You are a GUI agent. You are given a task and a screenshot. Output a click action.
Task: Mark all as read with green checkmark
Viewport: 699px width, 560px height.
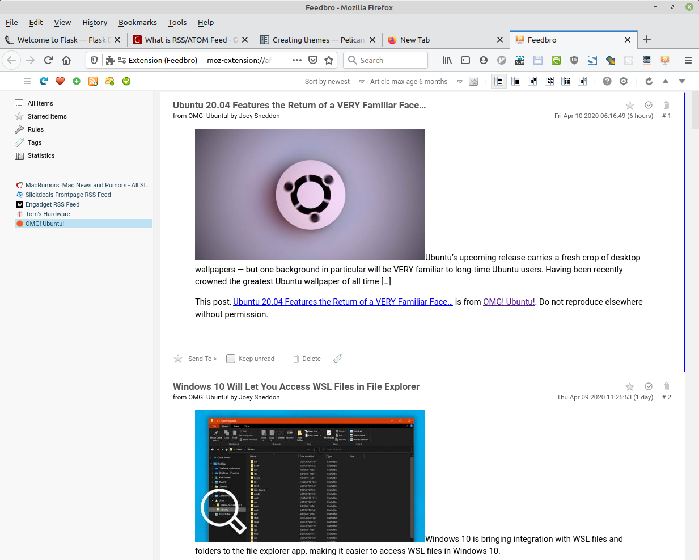(x=126, y=81)
